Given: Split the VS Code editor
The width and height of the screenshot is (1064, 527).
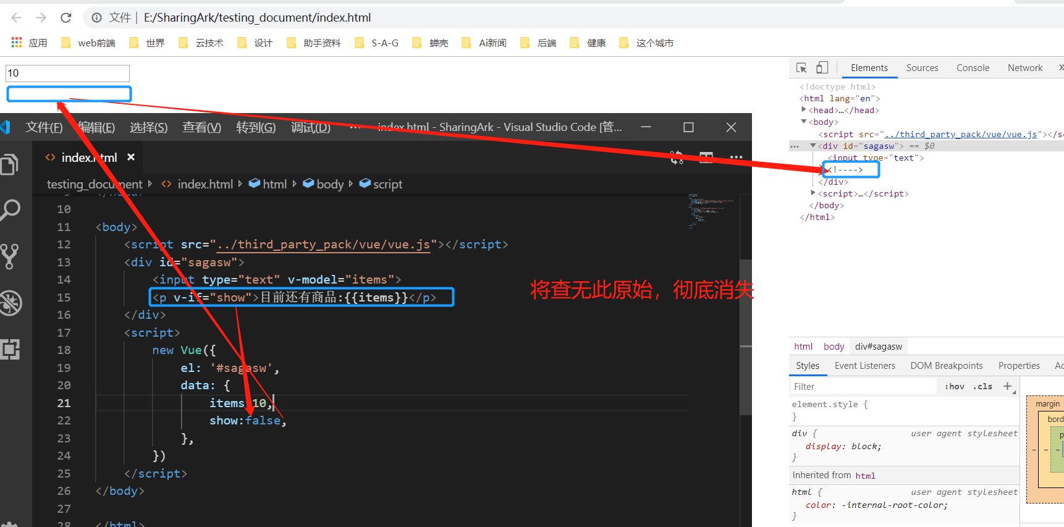Looking at the screenshot, I should pos(706,158).
